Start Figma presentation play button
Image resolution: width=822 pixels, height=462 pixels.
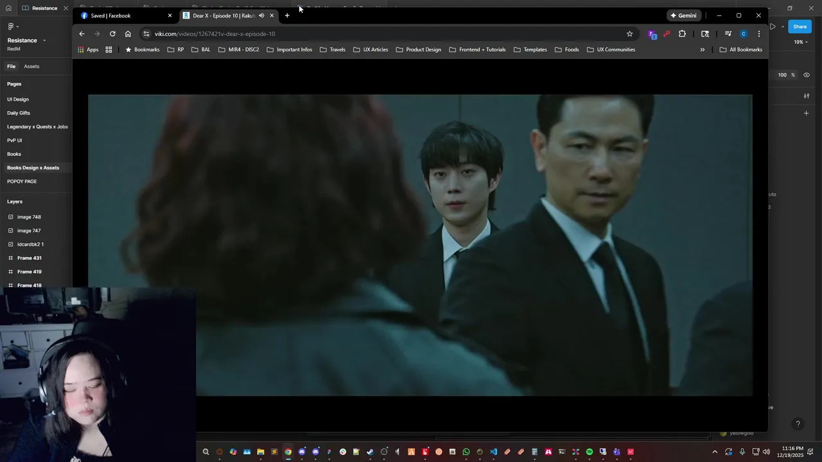tap(773, 26)
